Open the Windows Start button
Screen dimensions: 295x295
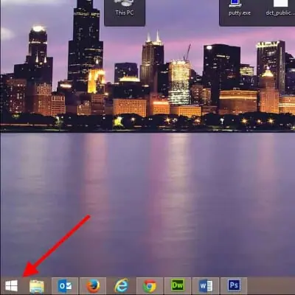pos(11,285)
